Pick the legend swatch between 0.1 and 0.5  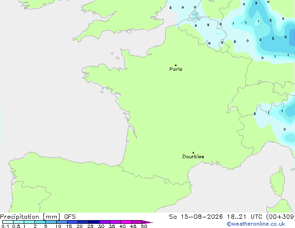(8, 222)
